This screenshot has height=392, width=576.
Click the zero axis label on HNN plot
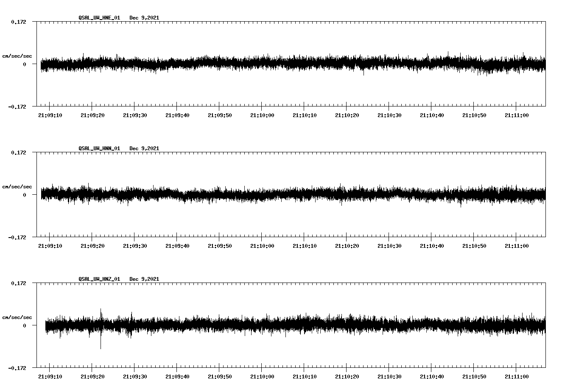coord(24,195)
